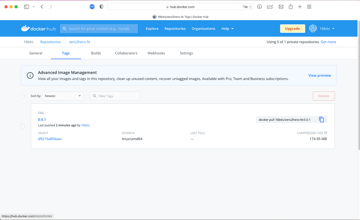Reload page with the refresh icon

250,7
